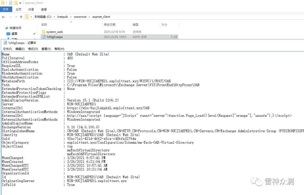Click the 2021/3/18 0:19 date cell

point(114,32)
